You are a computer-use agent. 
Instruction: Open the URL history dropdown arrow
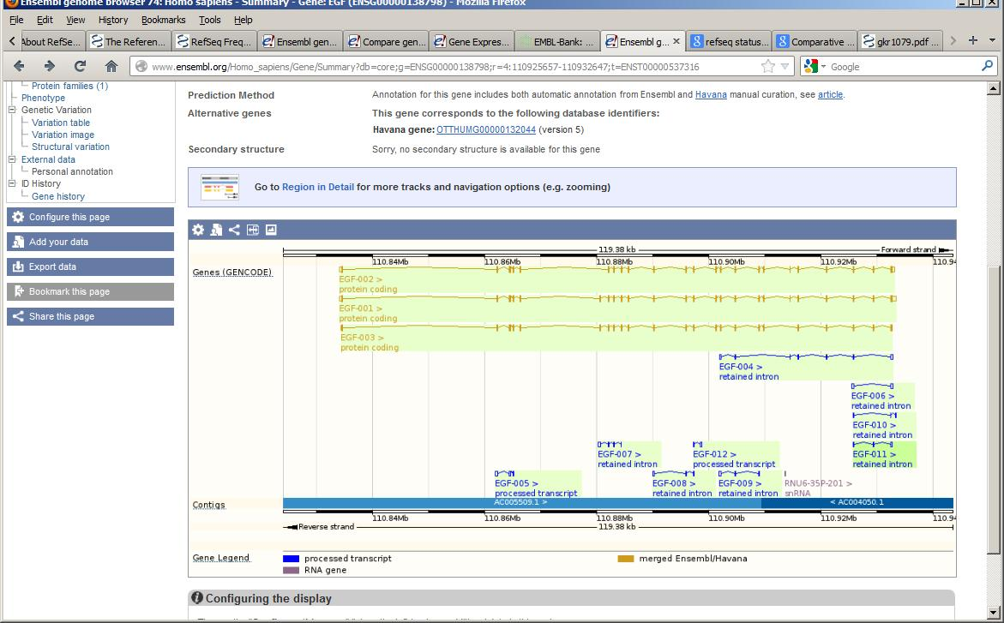tap(785, 67)
